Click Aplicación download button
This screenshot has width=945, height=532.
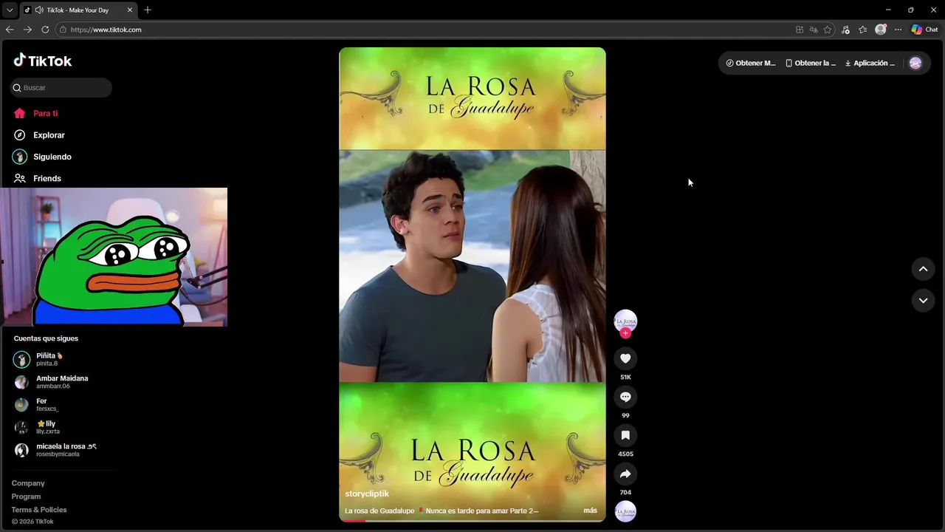[x=870, y=63]
